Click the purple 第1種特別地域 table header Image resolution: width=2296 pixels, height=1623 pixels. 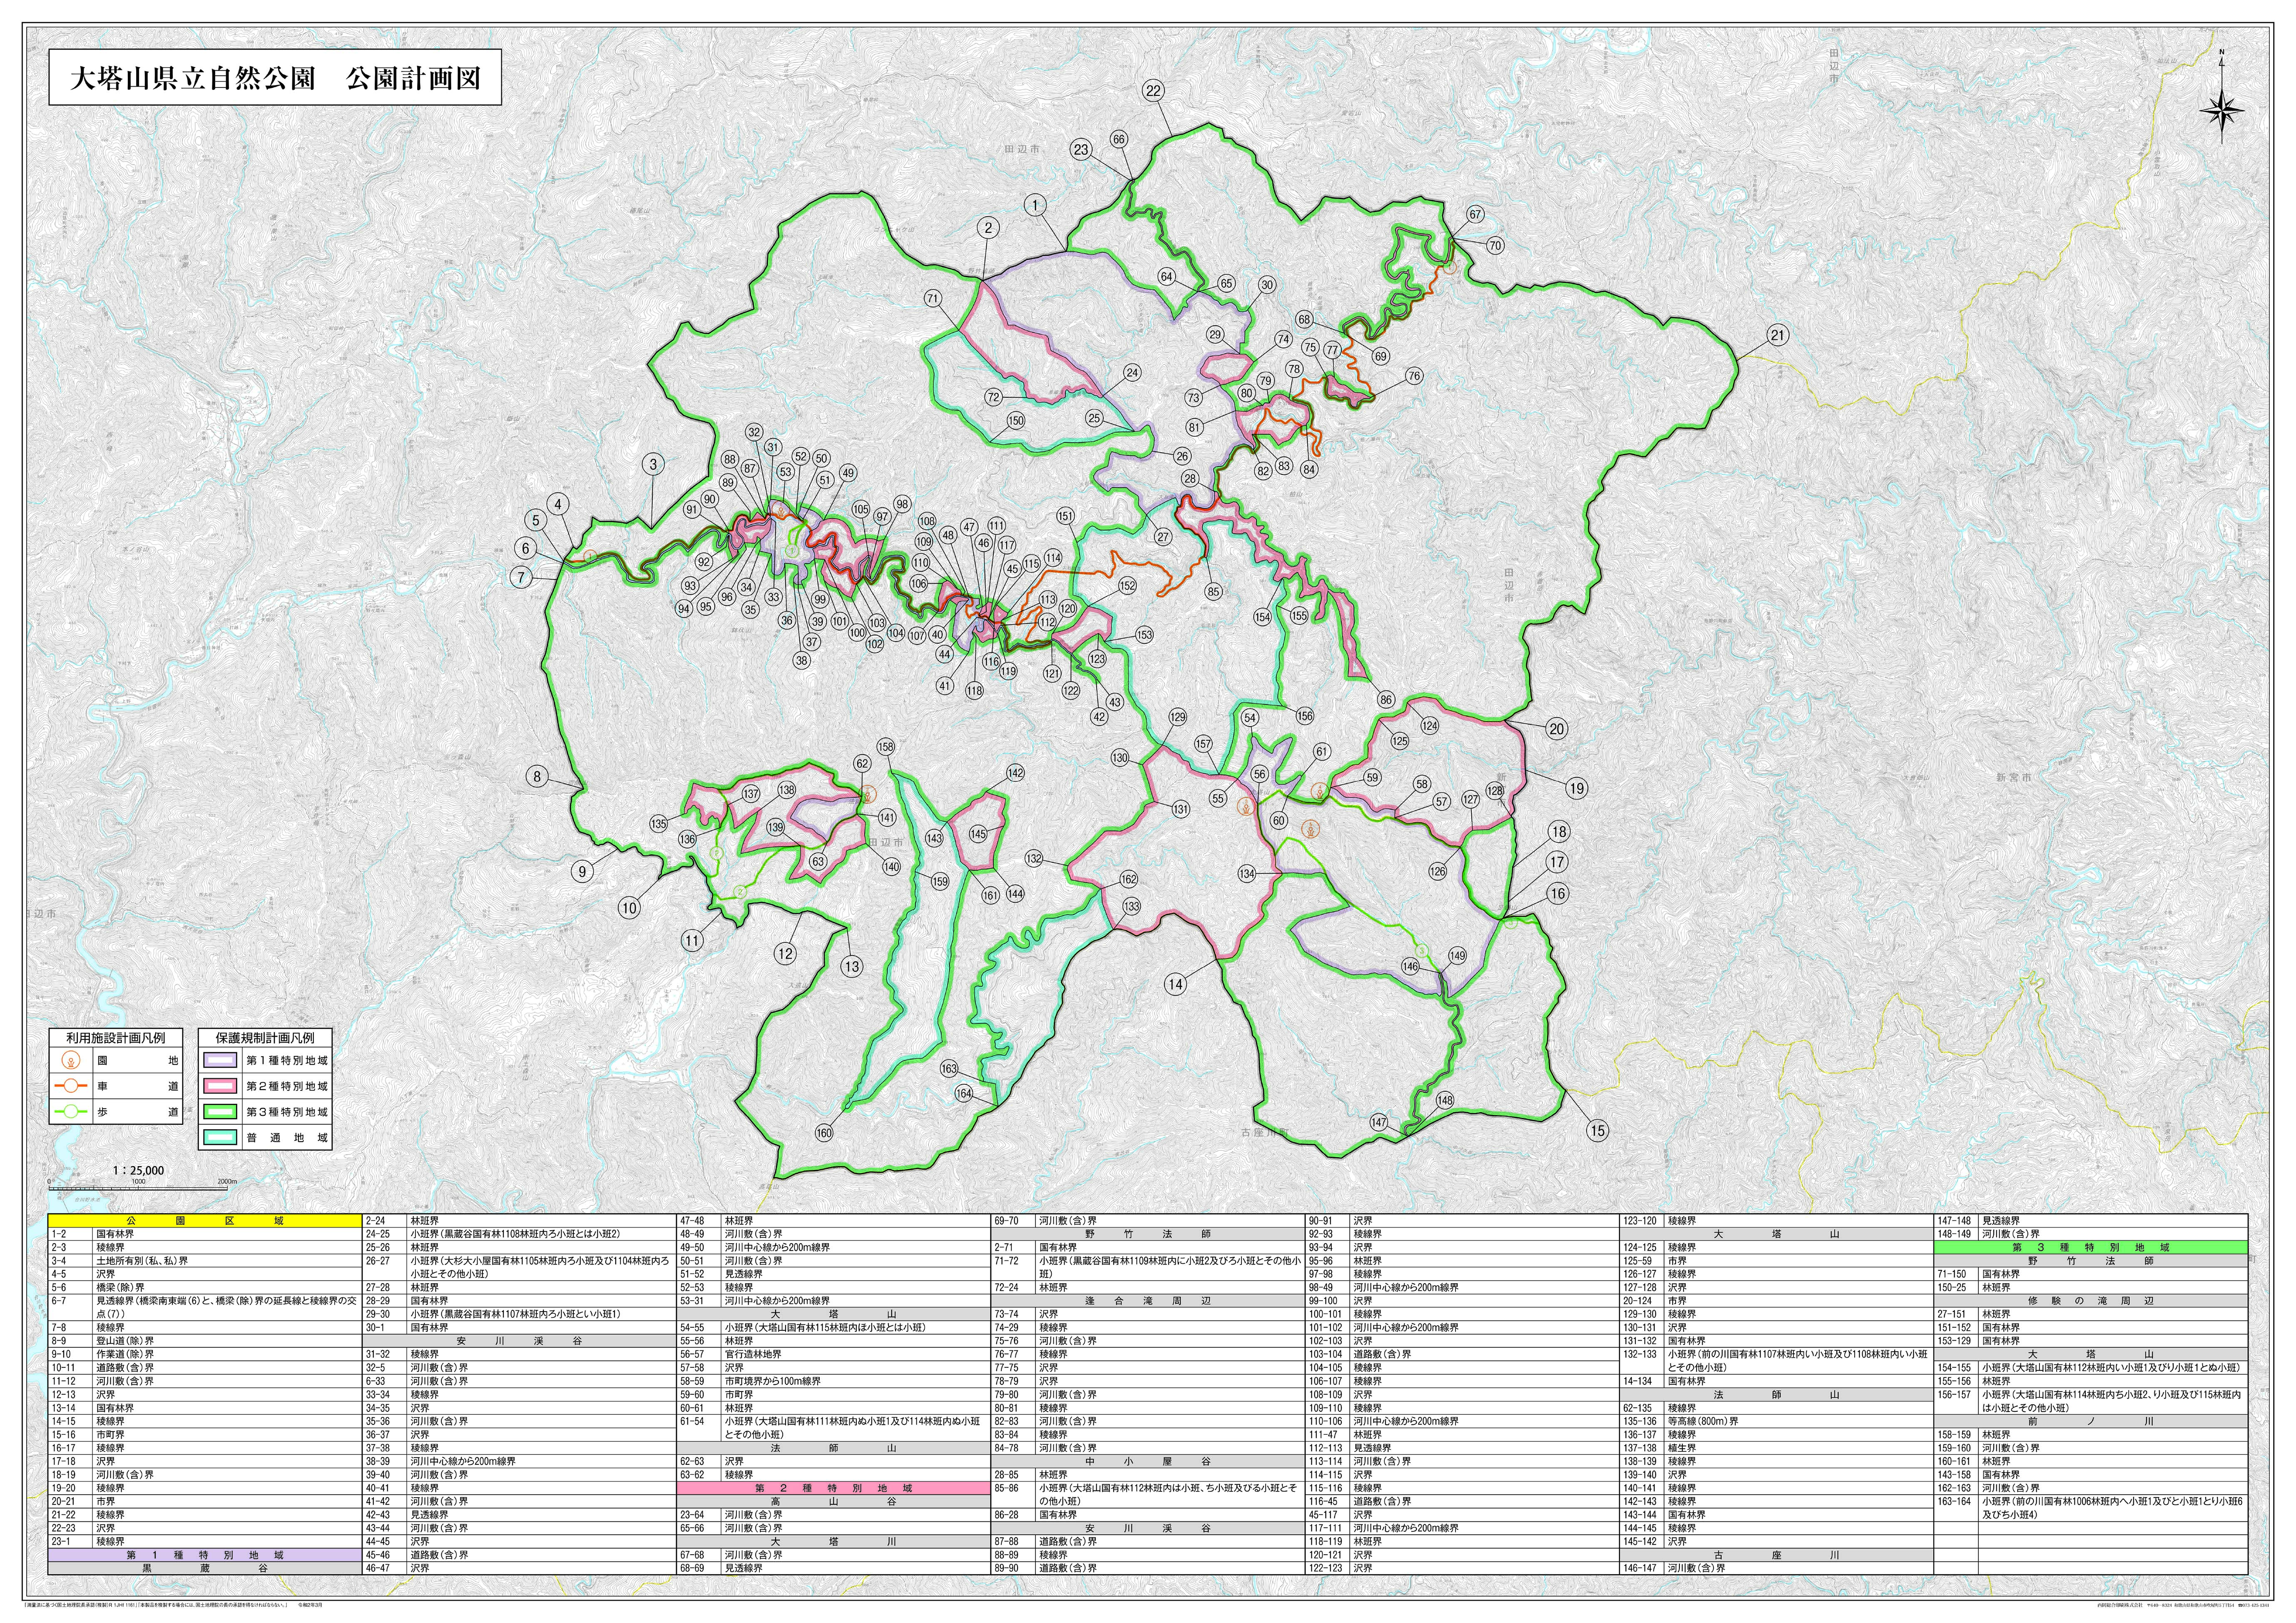point(204,1556)
